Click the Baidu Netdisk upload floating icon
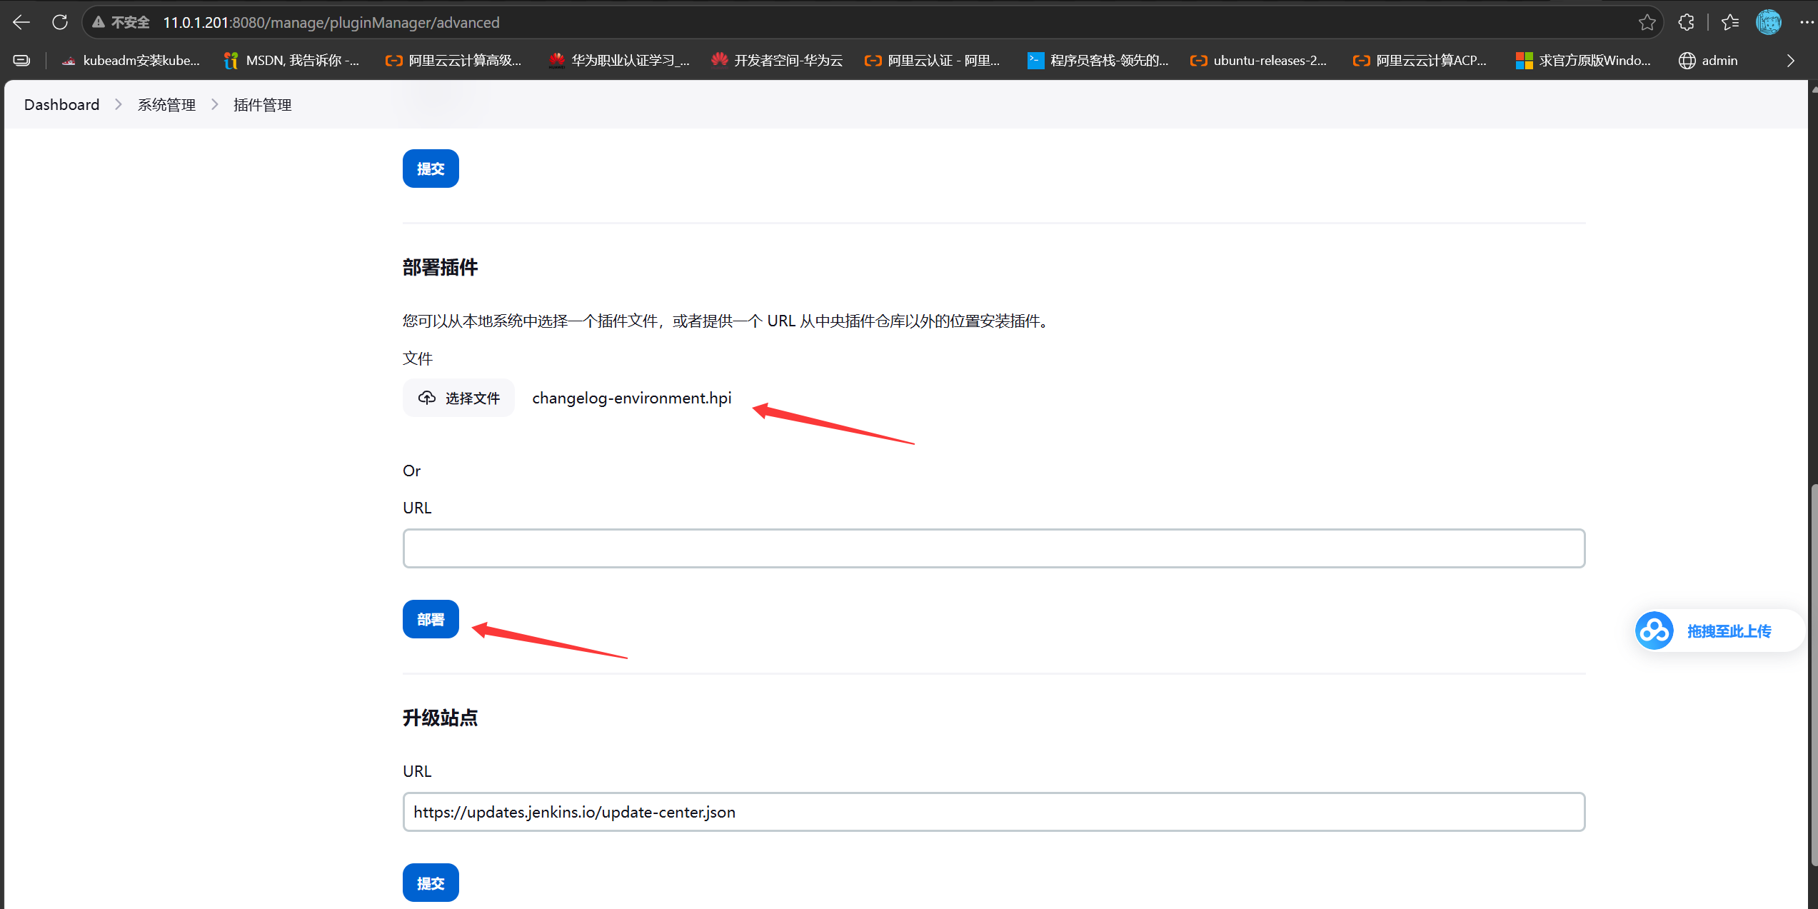 [1654, 631]
